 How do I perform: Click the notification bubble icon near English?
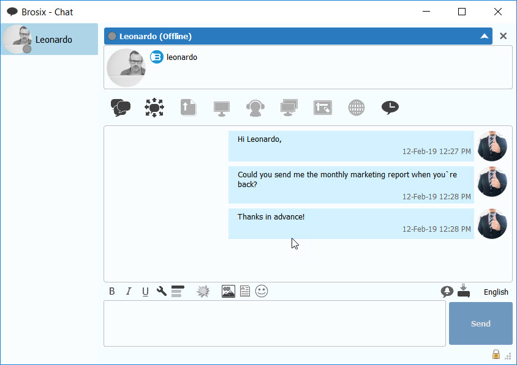[x=447, y=292]
